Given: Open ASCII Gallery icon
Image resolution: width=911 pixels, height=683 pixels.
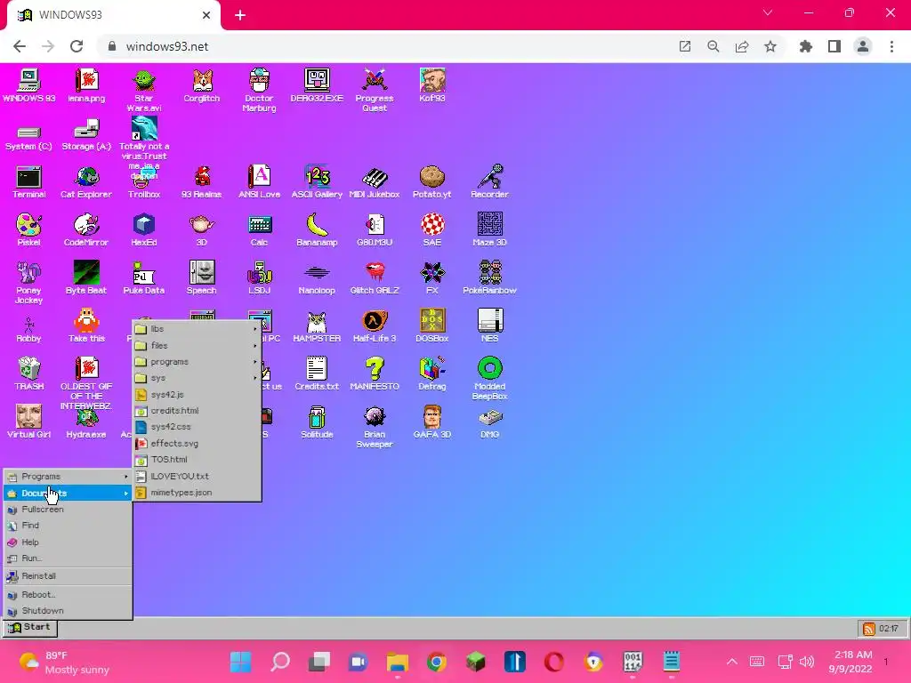Looking at the screenshot, I should 317,182.
